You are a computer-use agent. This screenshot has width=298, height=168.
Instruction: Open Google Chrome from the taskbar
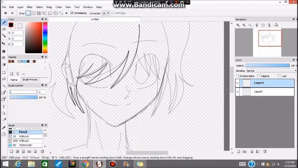(x=86, y=164)
